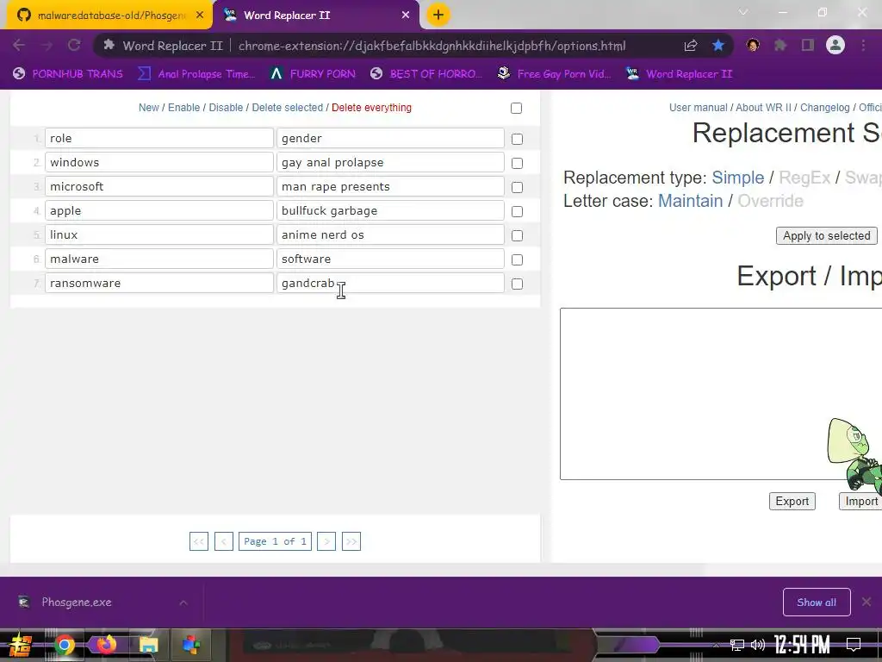
Task: Share this page via address bar icon
Action: pos(691,46)
